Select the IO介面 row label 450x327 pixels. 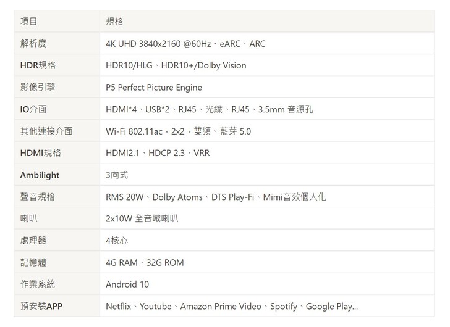click(x=33, y=109)
